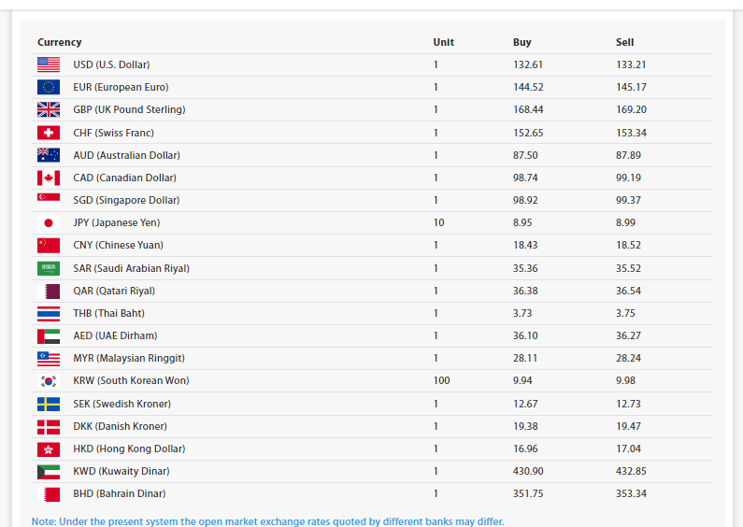Click the GBP sell rate 169.20
This screenshot has width=743, height=527.
631,109
